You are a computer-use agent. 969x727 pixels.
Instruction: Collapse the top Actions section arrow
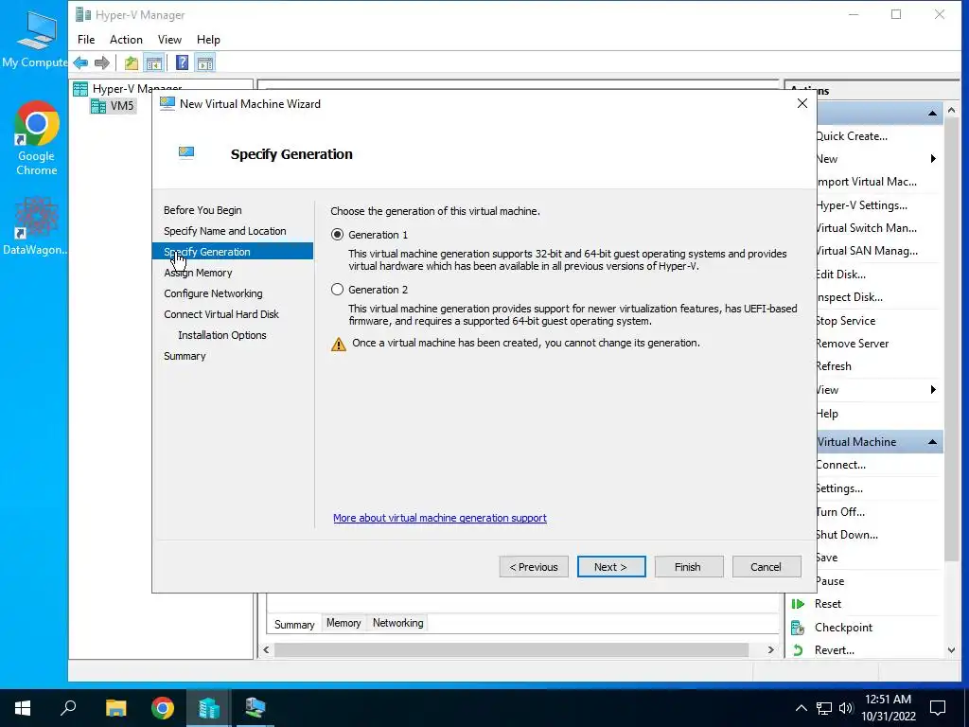932,114
